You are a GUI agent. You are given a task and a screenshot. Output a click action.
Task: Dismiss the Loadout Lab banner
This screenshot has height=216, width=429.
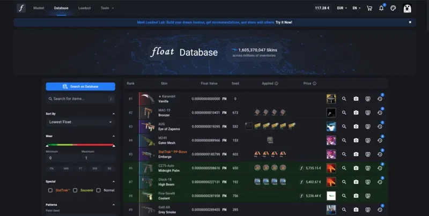(x=410, y=23)
